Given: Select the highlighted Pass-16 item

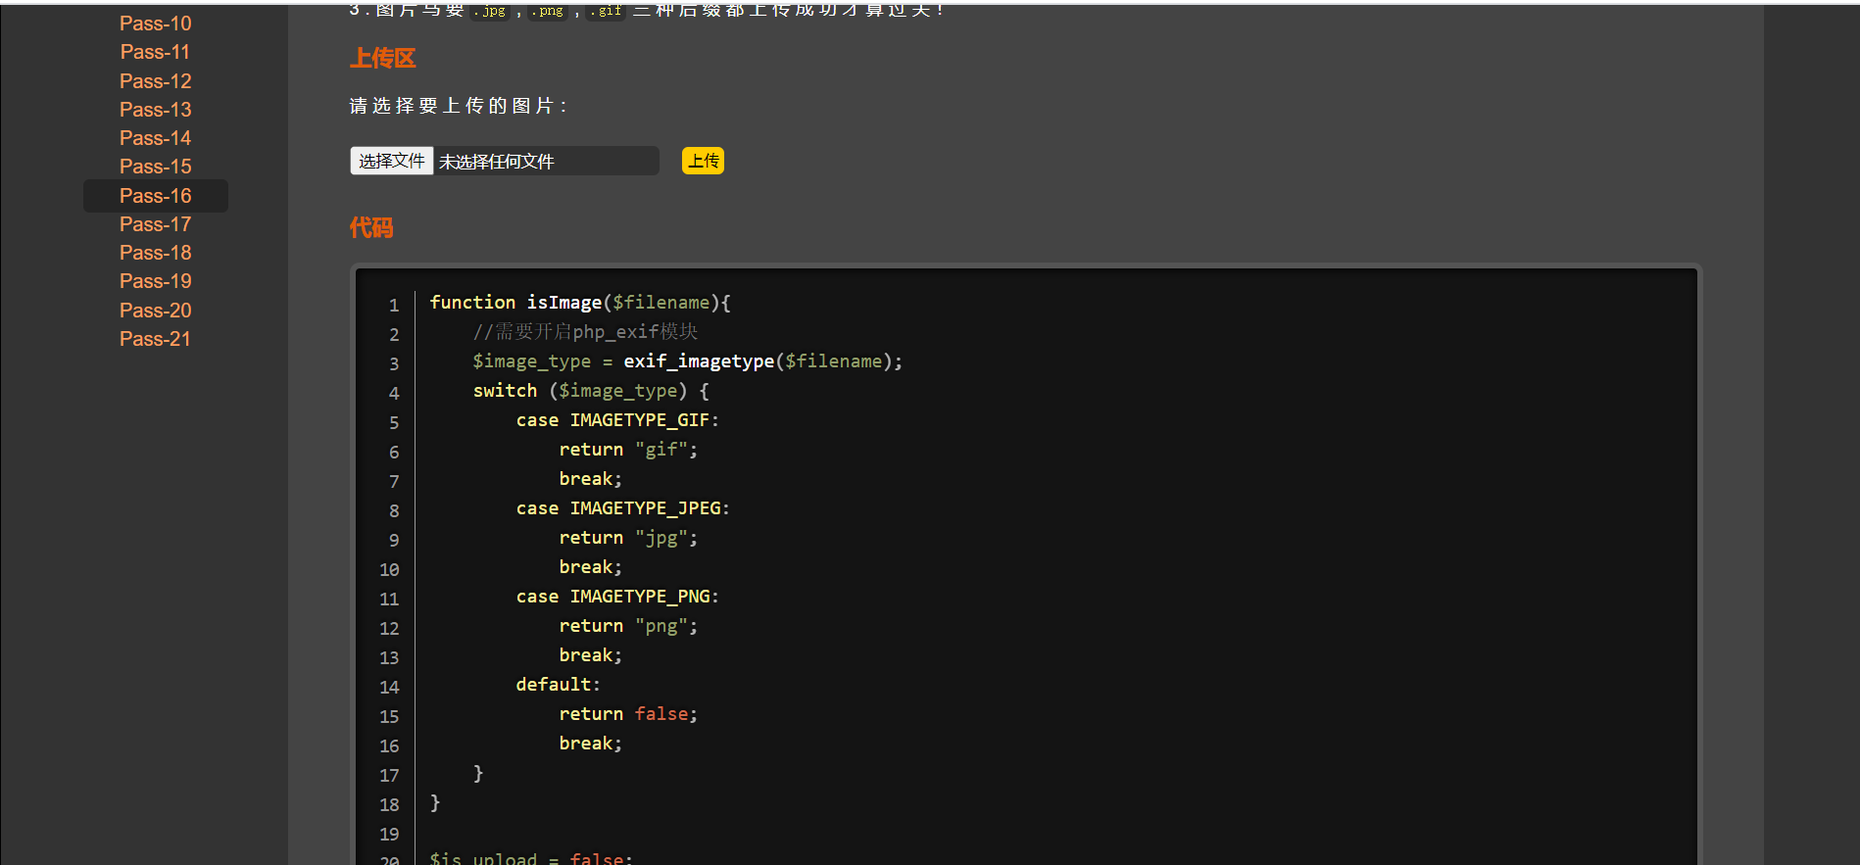Looking at the screenshot, I should coord(155,196).
